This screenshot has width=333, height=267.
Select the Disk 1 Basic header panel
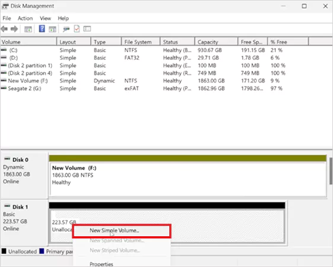click(24, 223)
